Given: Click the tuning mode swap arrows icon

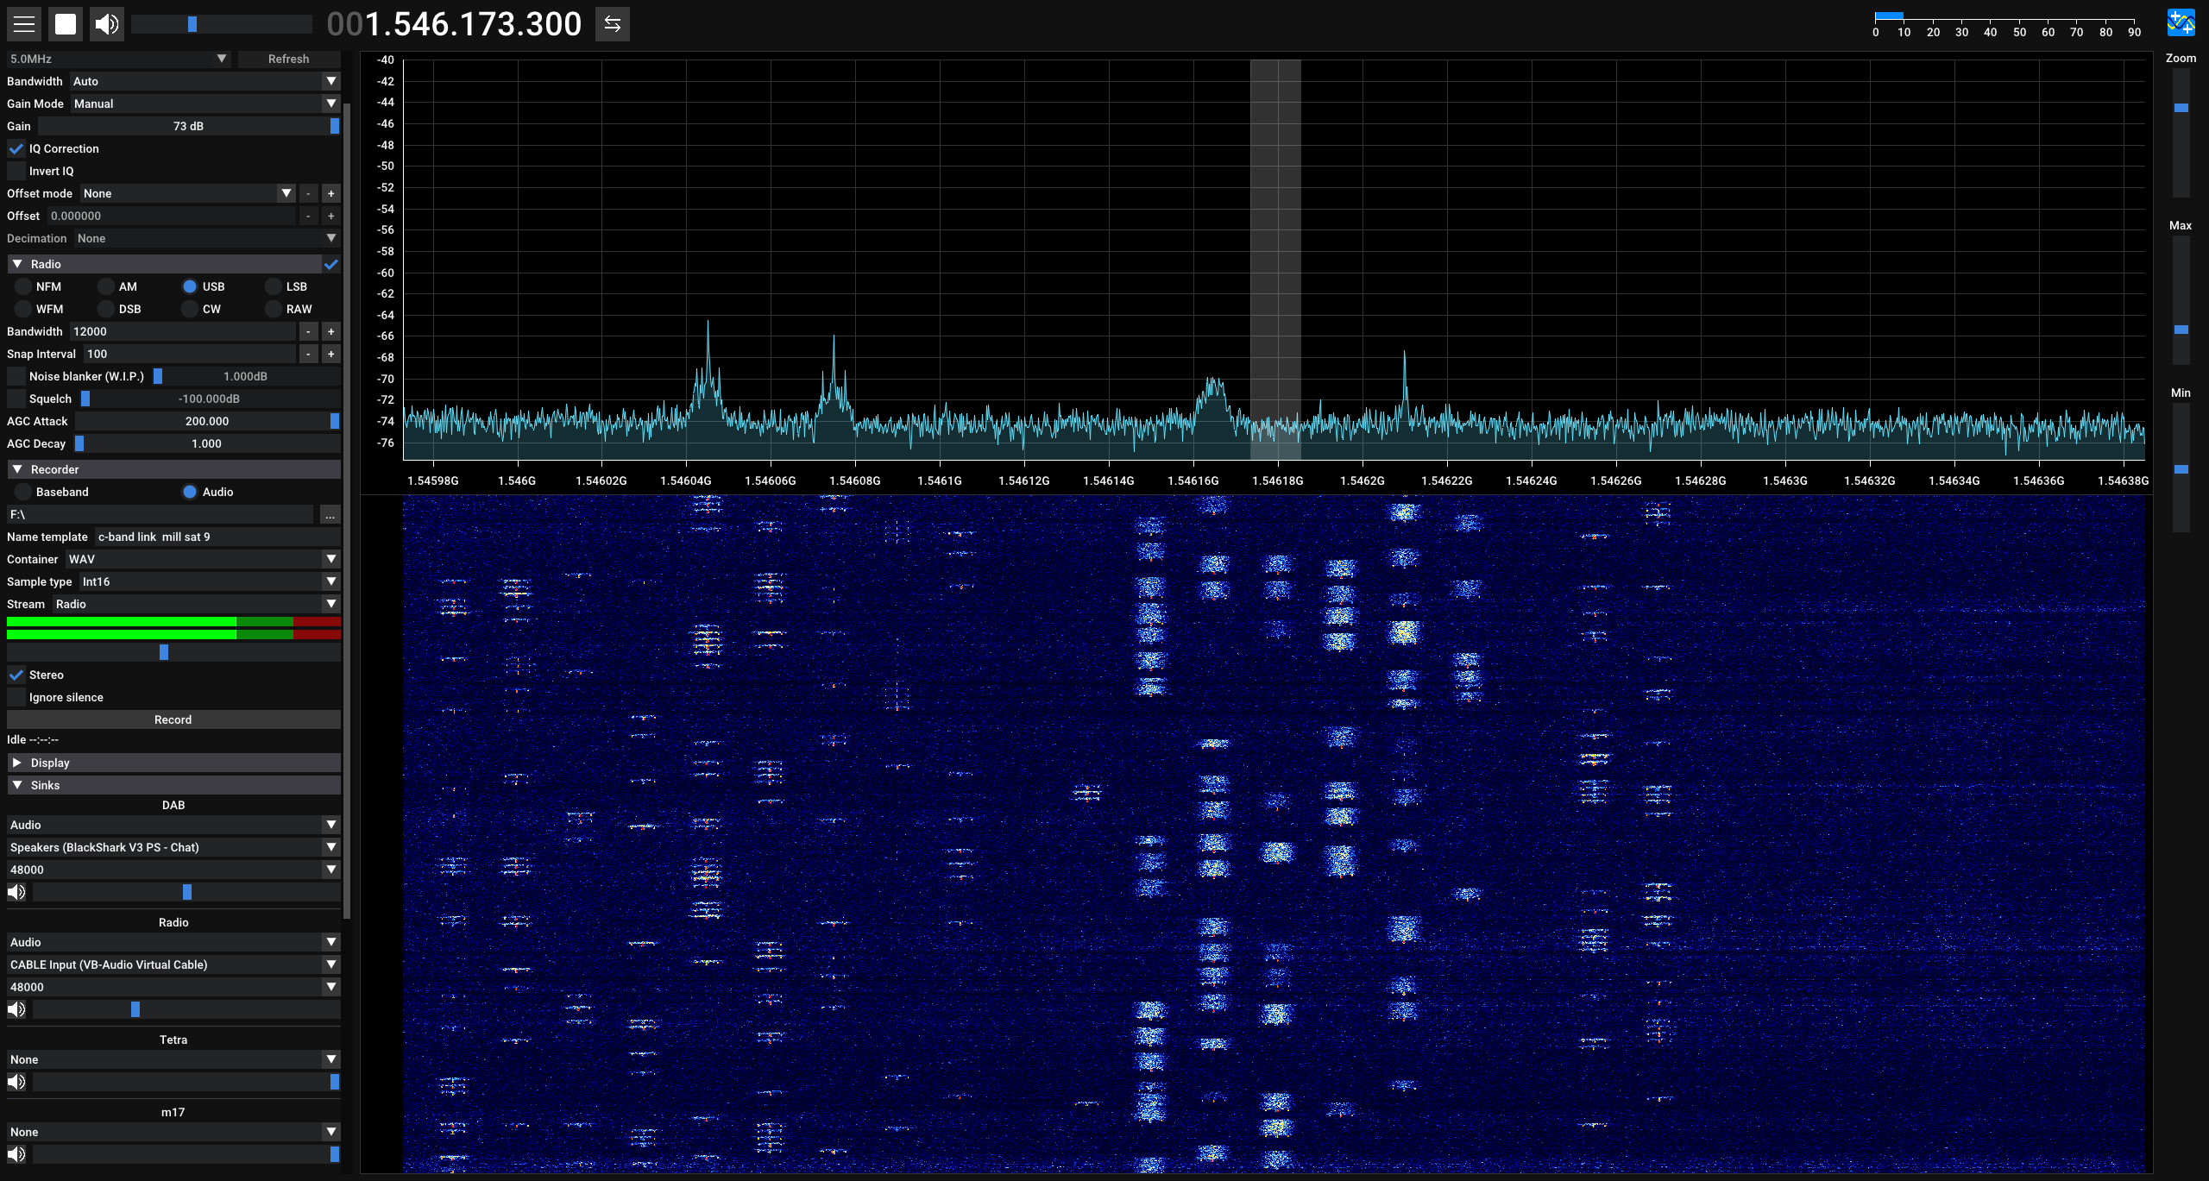Looking at the screenshot, I should pos(613,24).
